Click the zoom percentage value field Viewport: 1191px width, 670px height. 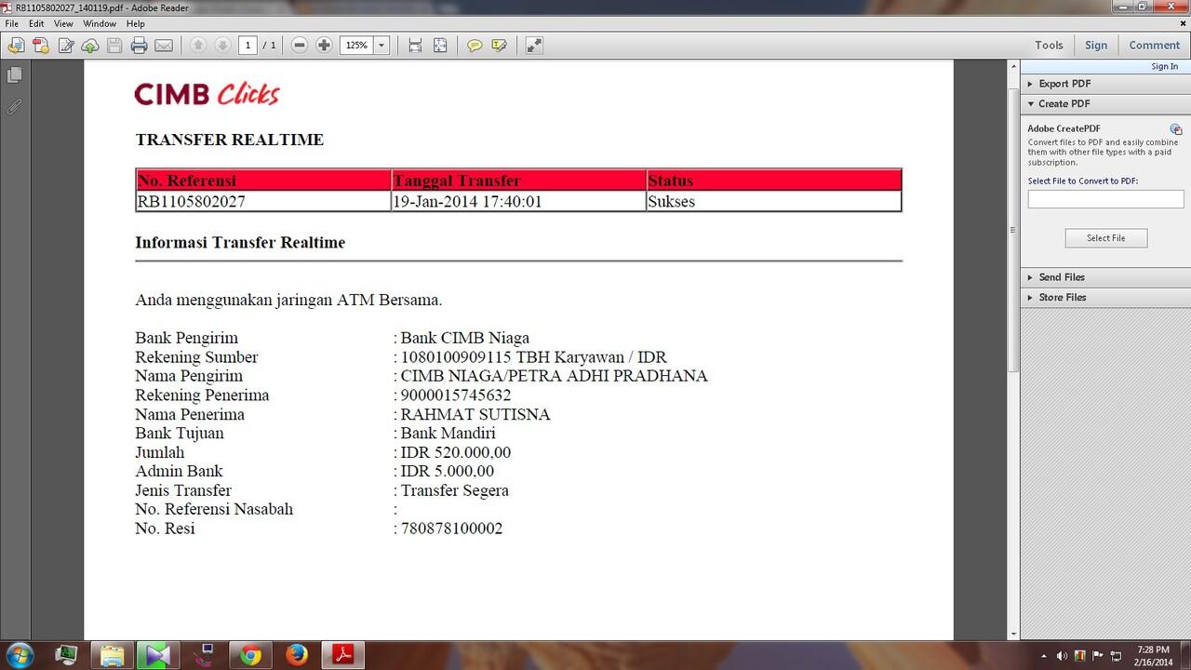point(357,45)
